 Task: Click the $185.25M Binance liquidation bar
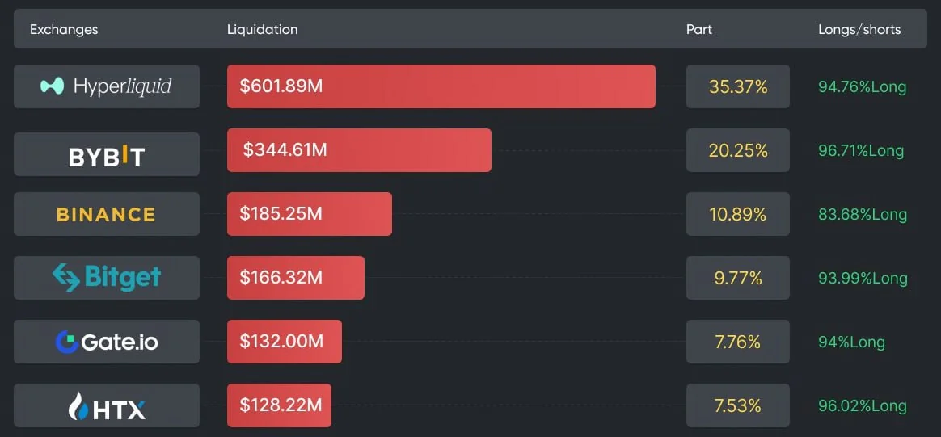pos(309,214)
